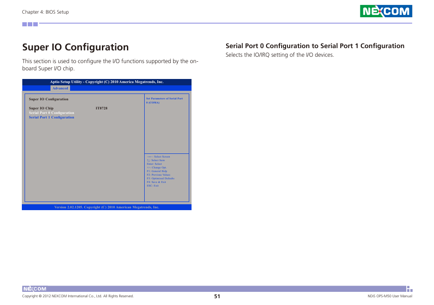Click the Super IO Configuration BIOS heading
434x305 pixels.
[48, 99]
